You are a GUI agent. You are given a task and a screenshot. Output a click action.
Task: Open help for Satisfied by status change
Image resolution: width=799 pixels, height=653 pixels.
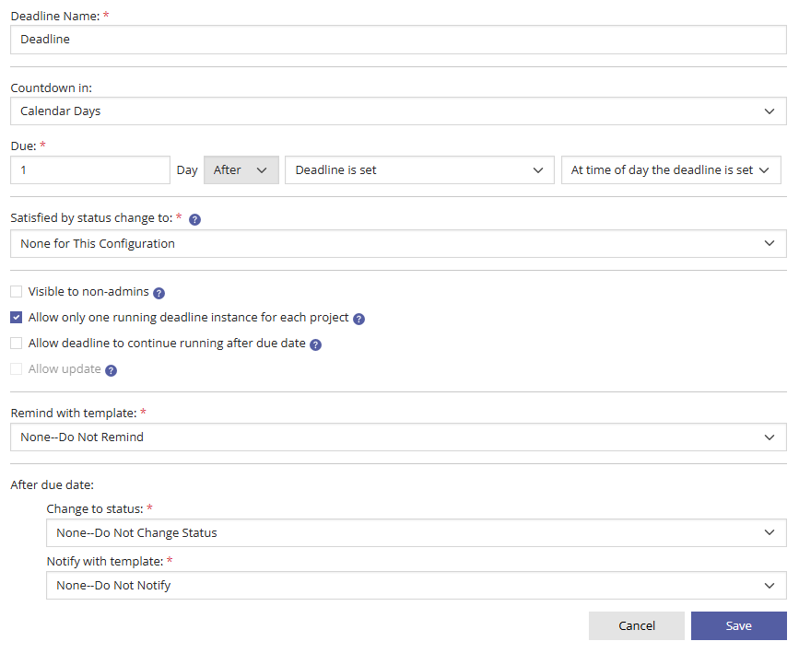click(x=194, y=219)
